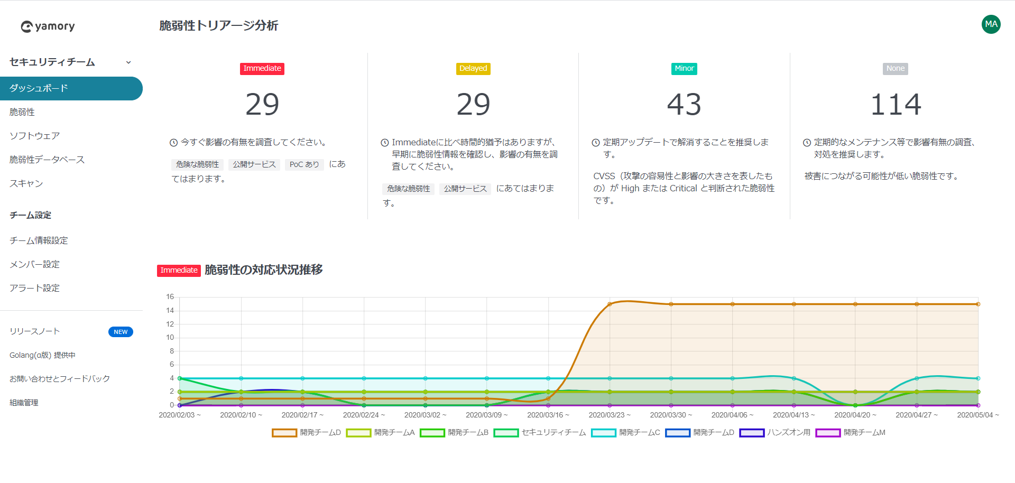Click the red Immediate badge in the top card
The height and width of the screenshot is (483, 1015).
pyautogui.click(x=262, y=69)
